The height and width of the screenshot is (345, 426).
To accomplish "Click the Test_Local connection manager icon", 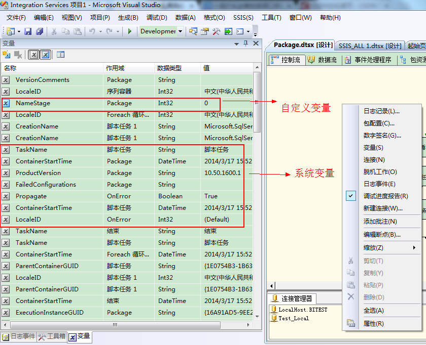I will [x=274, y=318].
